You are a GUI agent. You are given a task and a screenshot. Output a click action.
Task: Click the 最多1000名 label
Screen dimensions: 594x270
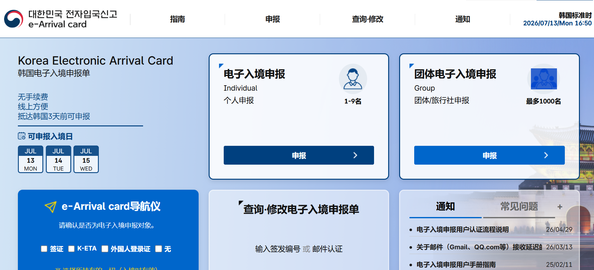(x=543, y=101)
